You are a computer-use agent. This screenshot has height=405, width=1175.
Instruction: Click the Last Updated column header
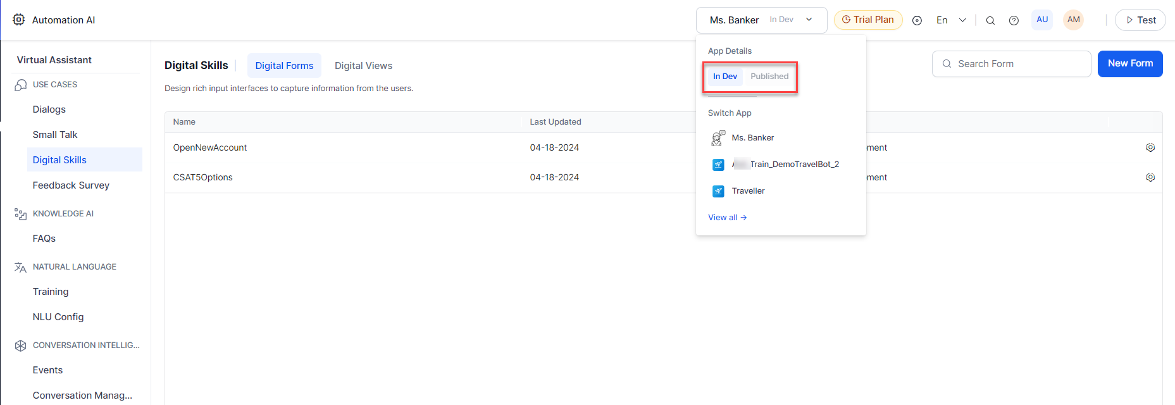tap(556, 122)
